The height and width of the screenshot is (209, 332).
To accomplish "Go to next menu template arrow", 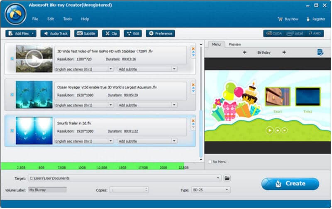I will click(284, 52).
